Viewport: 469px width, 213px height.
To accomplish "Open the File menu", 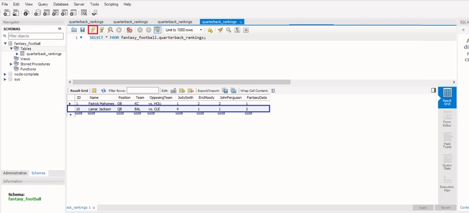I will tap(5, 4).
